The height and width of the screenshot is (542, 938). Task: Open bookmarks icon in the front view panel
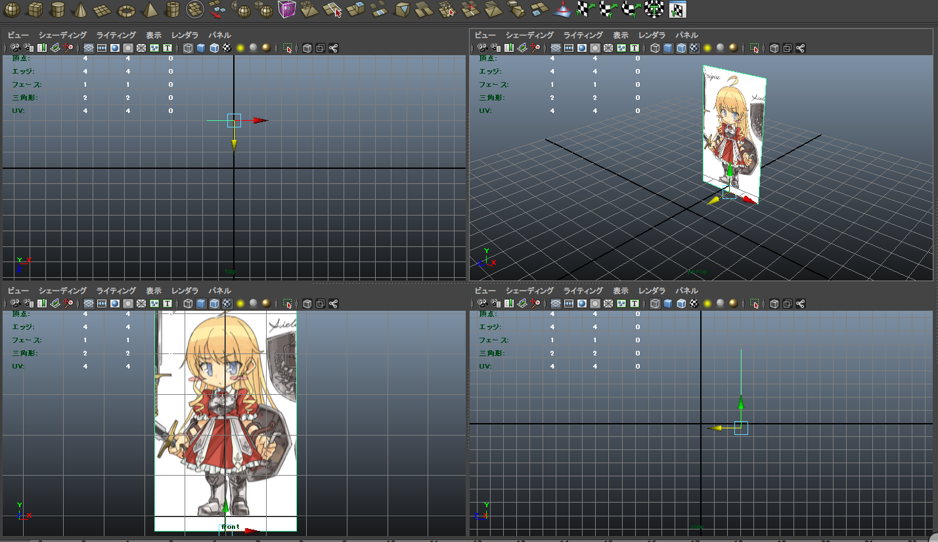point(42,304)
